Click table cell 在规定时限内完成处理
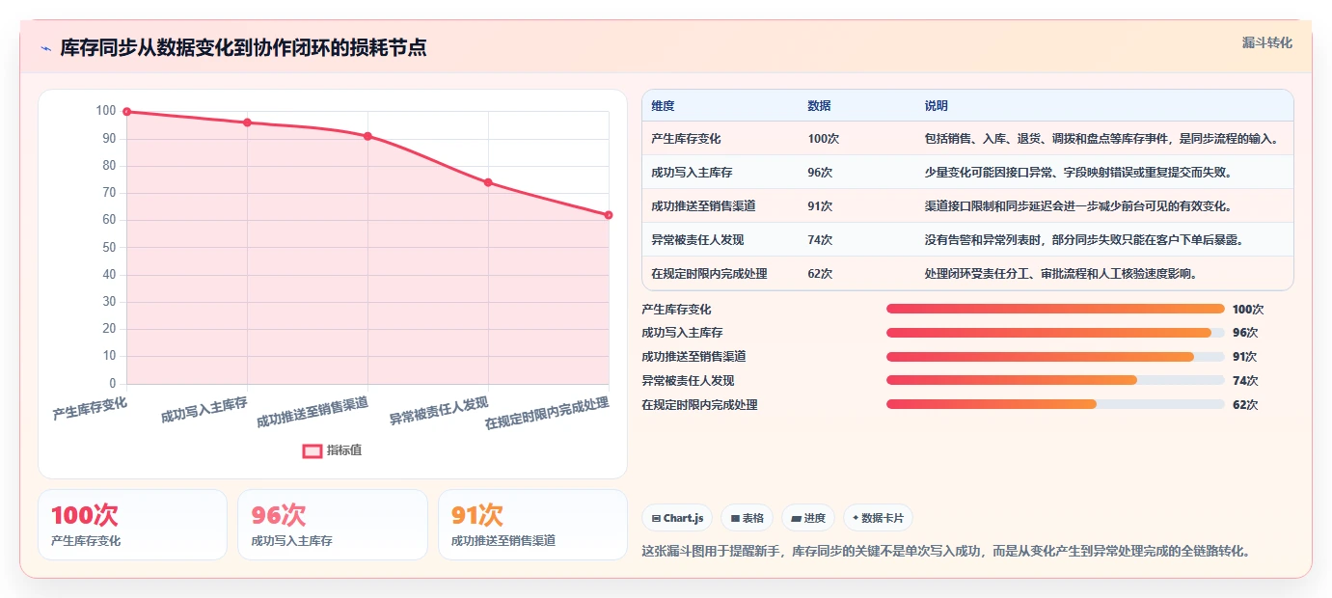The height and width of the screenshot is (598, 1332). point(709,274)
